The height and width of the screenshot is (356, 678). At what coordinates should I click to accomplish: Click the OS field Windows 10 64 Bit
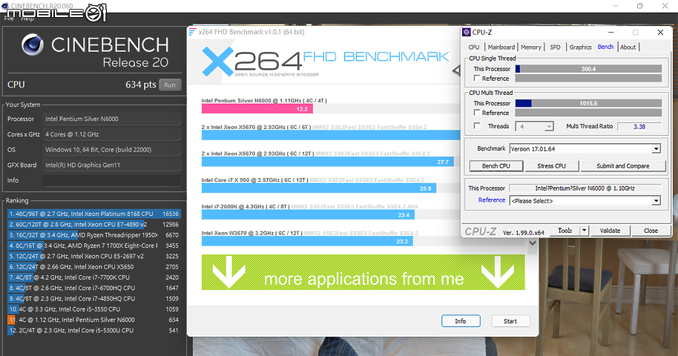tap(111, 150)
